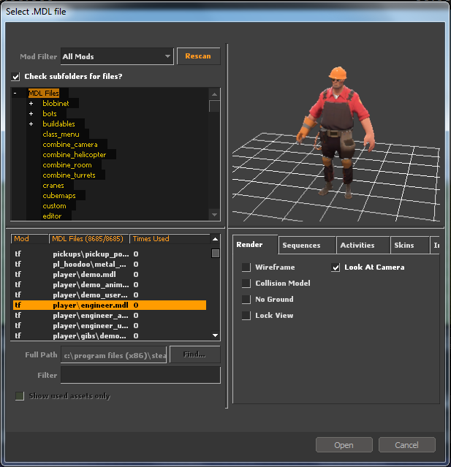Select the custom folder
This screenshot has width=451, height=467.
click(x=54, y=206)
